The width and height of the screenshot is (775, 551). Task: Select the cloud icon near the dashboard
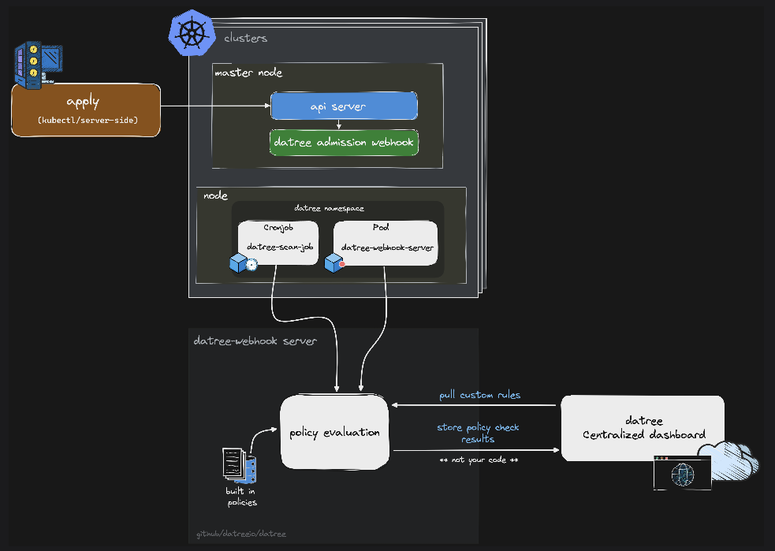pyautogui.click(x=731, y=461)
